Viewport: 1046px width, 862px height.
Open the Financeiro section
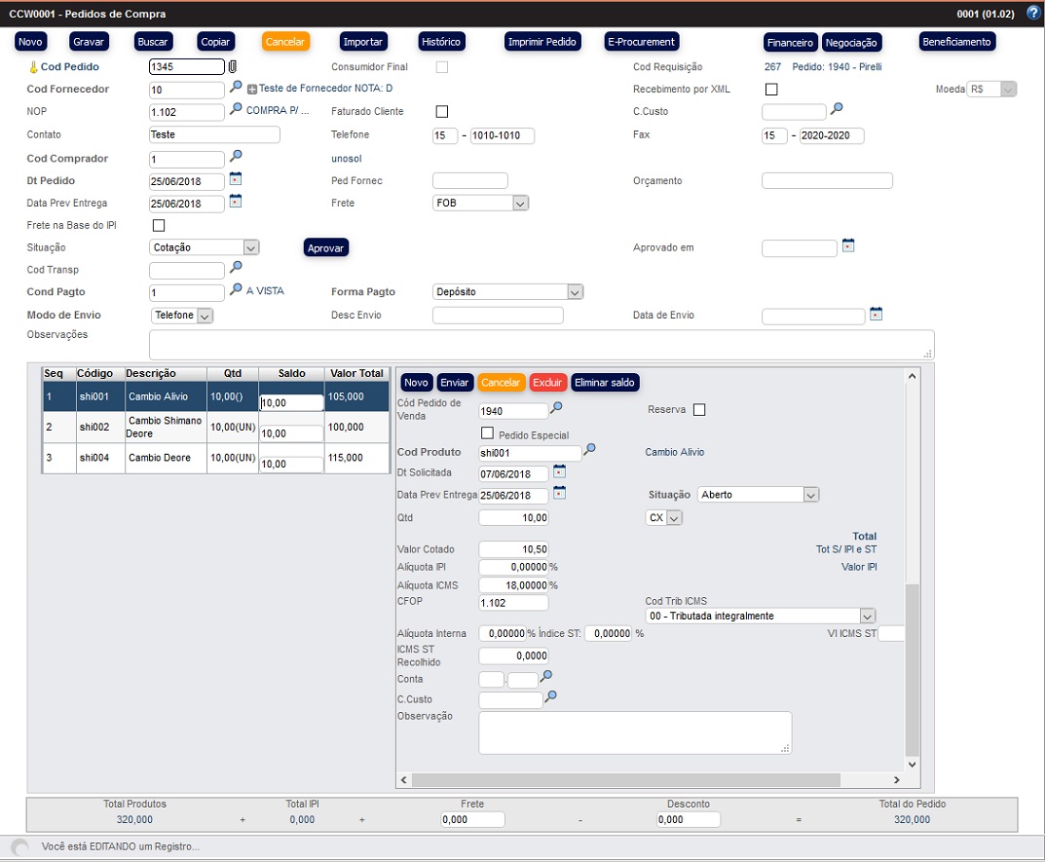coord(790,43)
